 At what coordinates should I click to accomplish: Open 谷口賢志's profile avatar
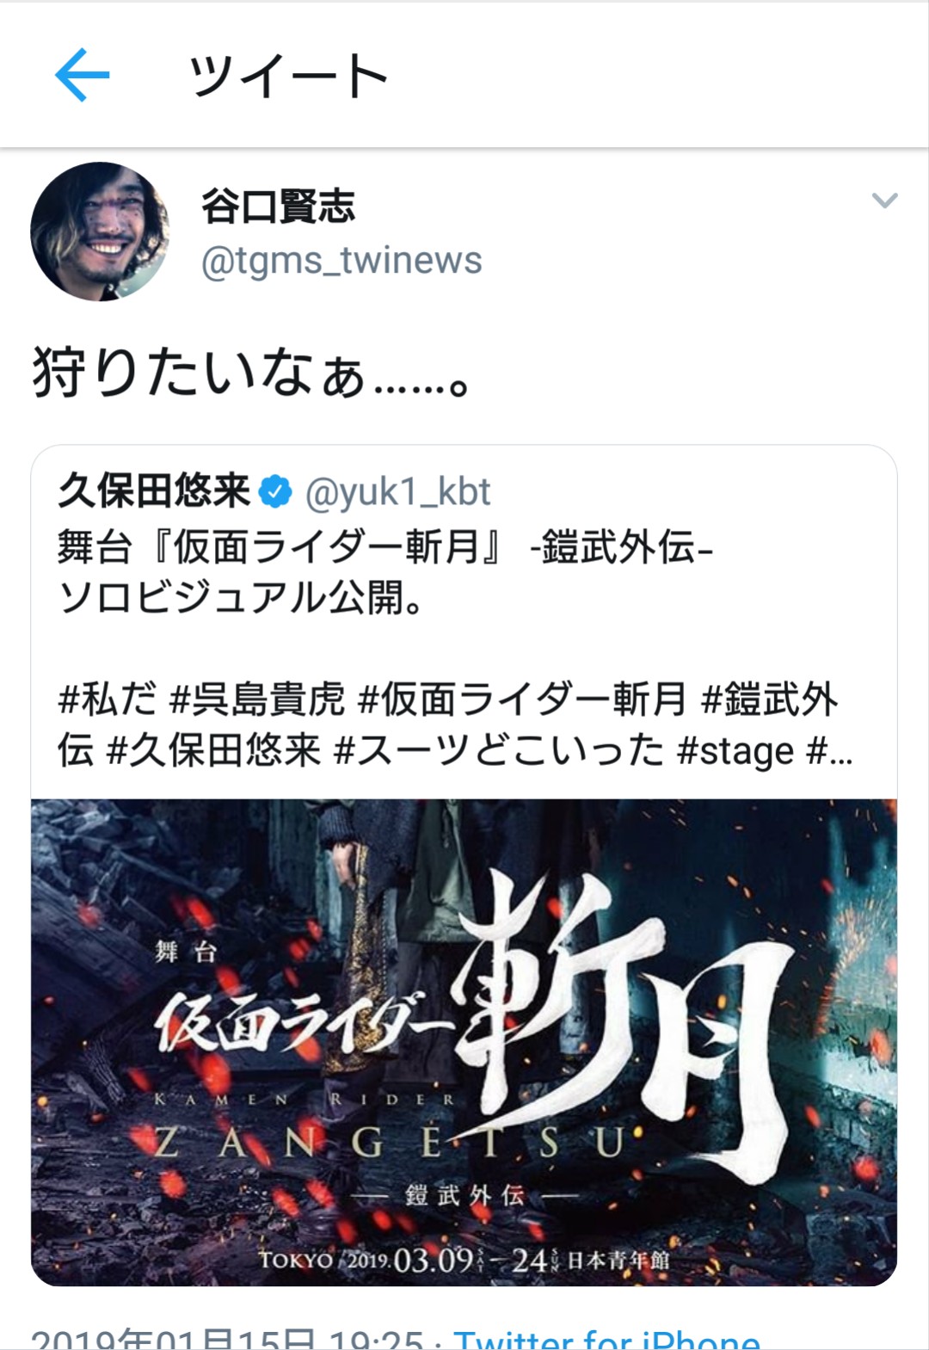tap(100, 231)
